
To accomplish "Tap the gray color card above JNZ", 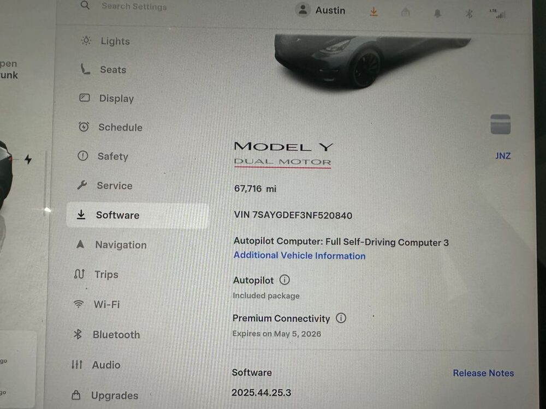I will point(500,124).
